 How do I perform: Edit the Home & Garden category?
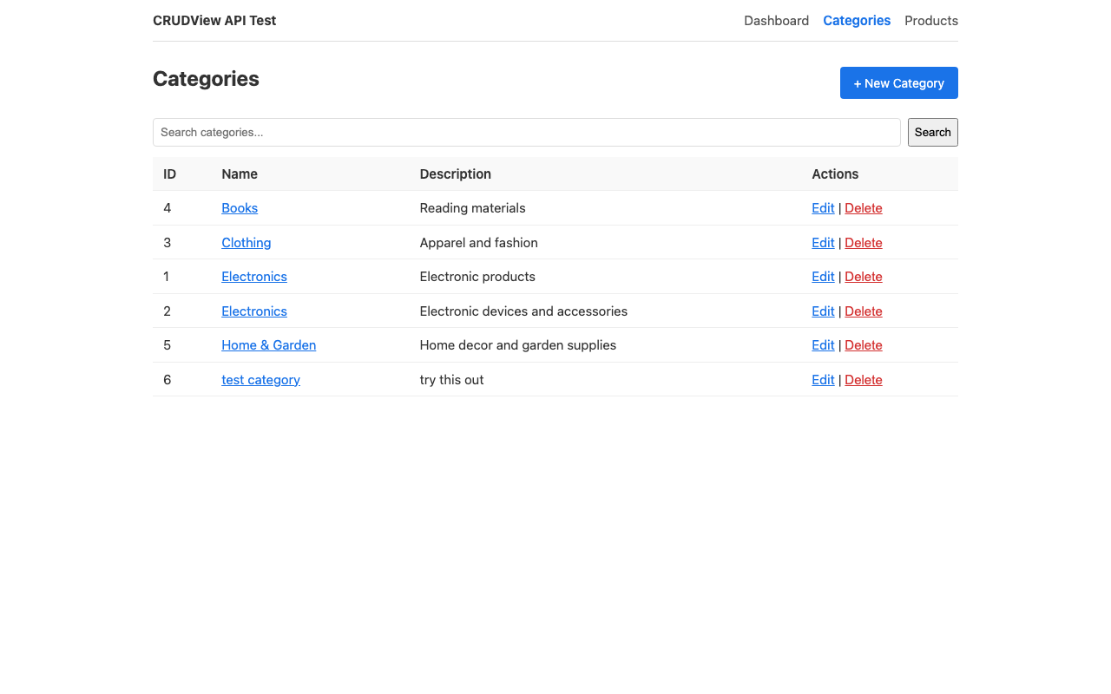pos(822,345)
